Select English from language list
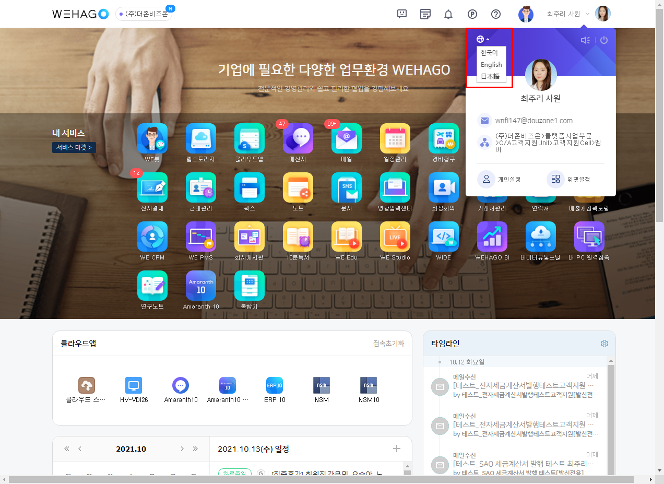Viewport: 664px width, 484px height. coord(491,65)
